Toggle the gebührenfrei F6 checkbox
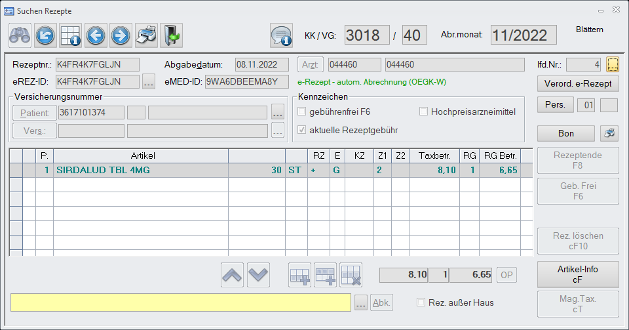 (303, 112)
